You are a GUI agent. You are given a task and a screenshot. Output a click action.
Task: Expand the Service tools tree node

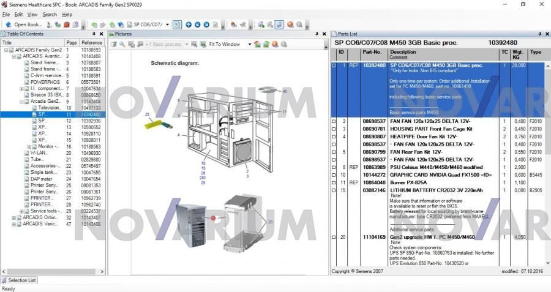(22, 211)
